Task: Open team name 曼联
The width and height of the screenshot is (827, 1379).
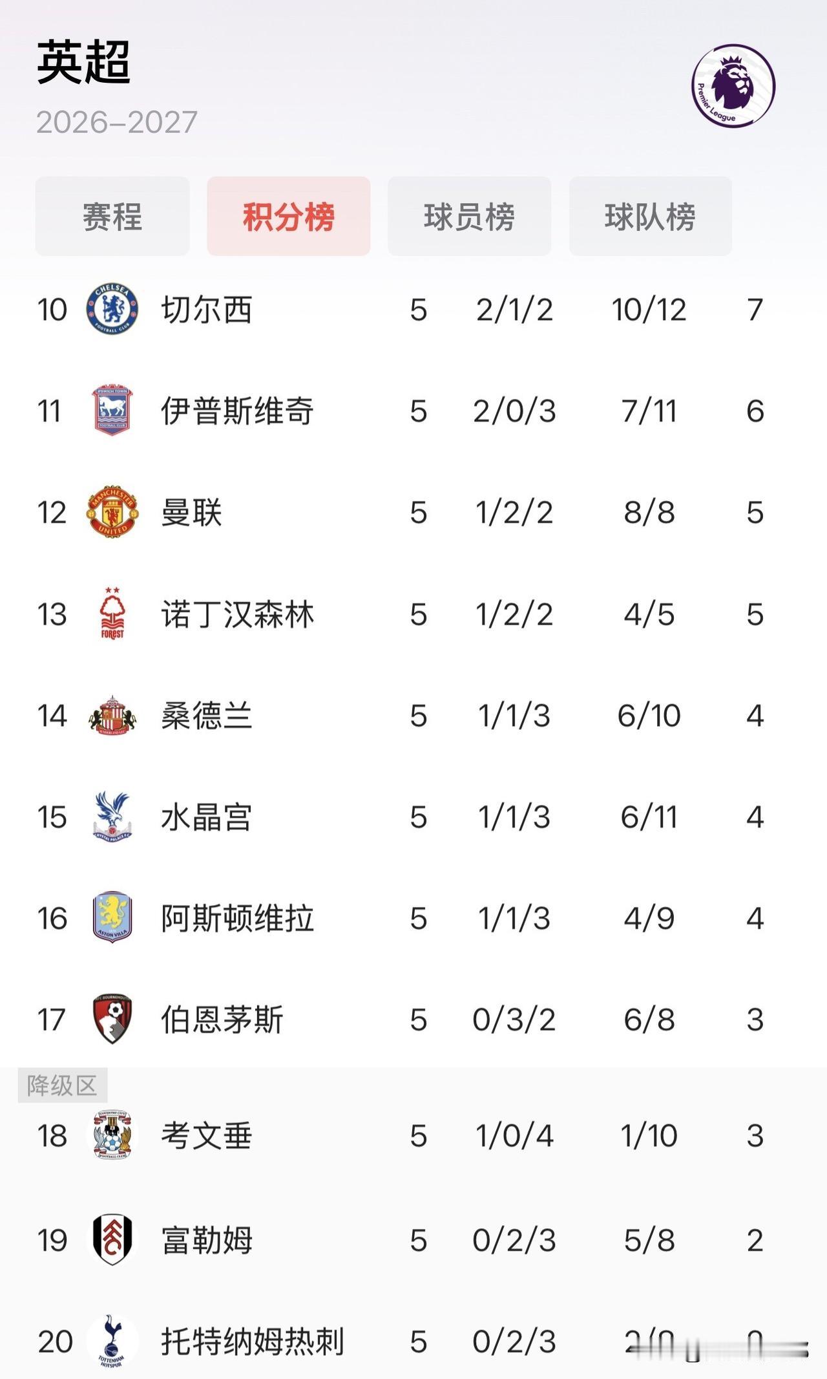Action: [x=191, y=513]
